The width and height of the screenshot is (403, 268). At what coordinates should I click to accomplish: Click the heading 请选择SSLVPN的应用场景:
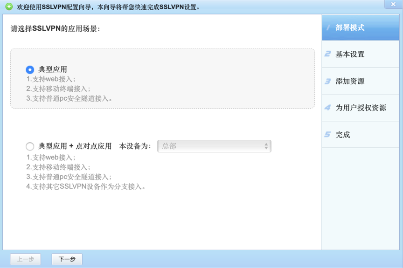pyautogui.click(x=55, y=28)
